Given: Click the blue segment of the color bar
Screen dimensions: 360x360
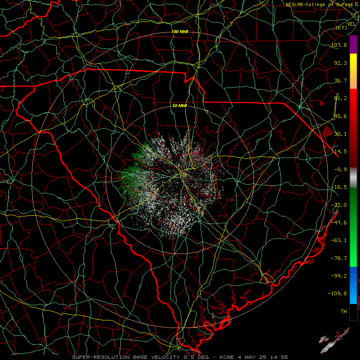Looking at the screenshot, I should [353, 285].
